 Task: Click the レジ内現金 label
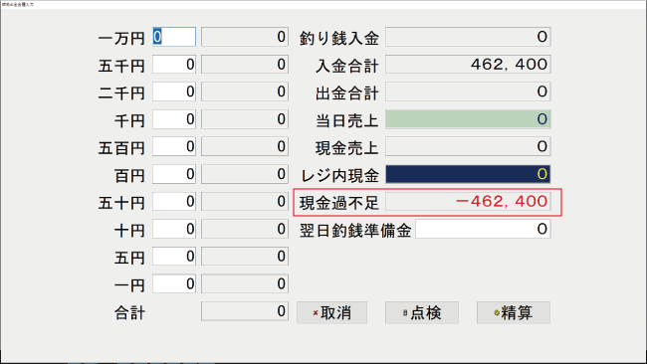coord(339,176)
